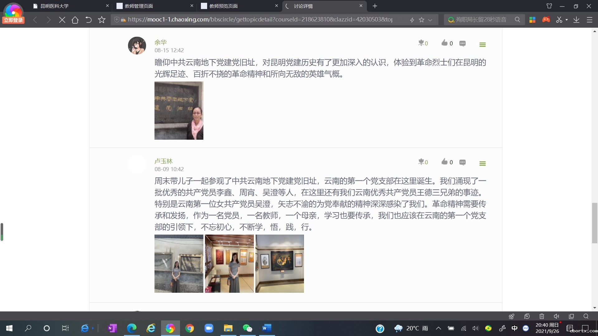Open the third gallery photo in 卢玉林's post

click(x=279, y=264)
